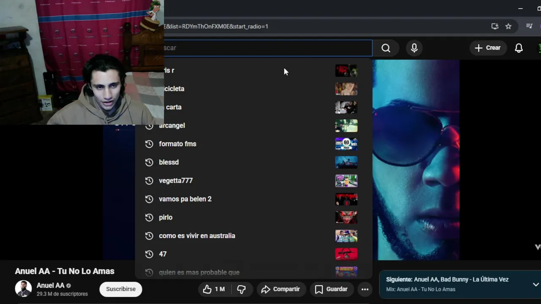The height and width of the screenshot is (304, 541).
Task: Open the notifications bell
Action: tap(519, 48)
